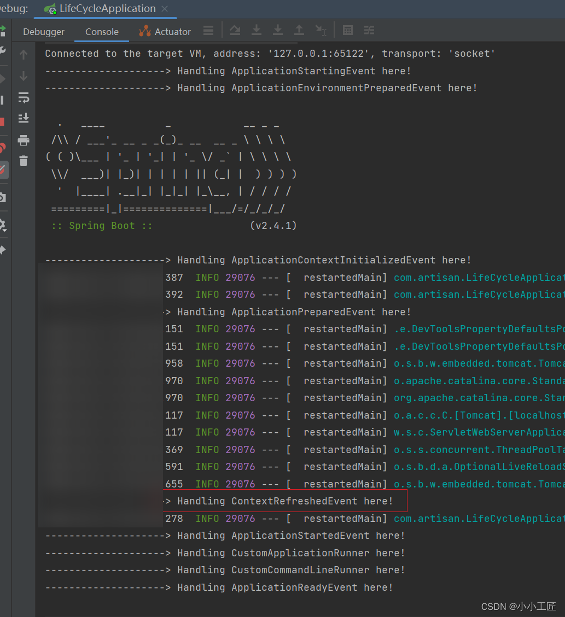Stop the debug session with red square
565x617 pixels.
click(x=2, y=122)
